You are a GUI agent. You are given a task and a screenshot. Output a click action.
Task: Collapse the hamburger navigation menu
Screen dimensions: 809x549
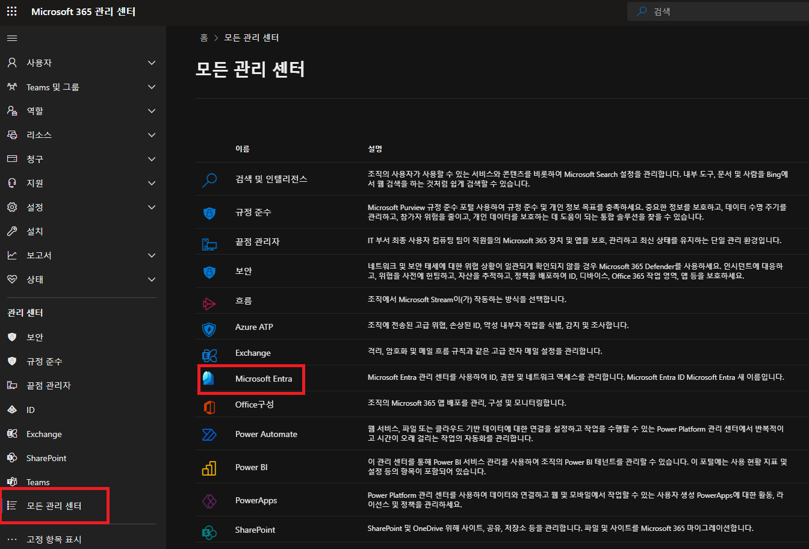pos(11,38)
